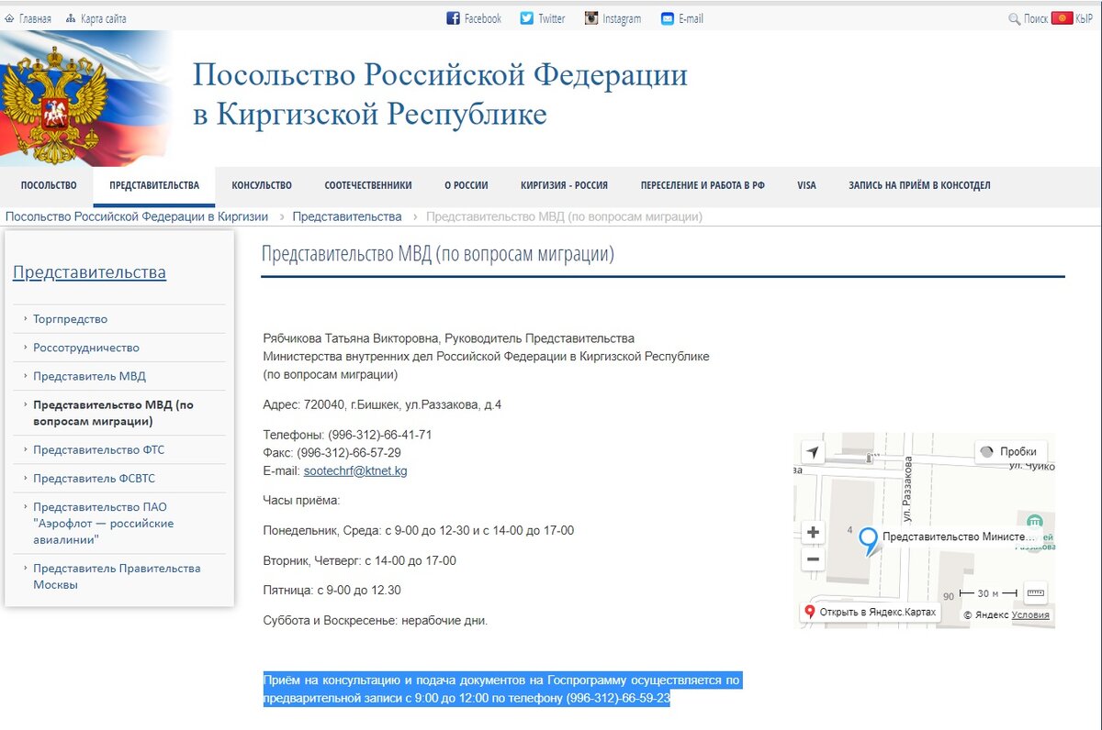Open the КИРГИЗИЯ - РОССИЯ menu item
This screenshot has height=730, width=1102.
[x=564, y=185]
